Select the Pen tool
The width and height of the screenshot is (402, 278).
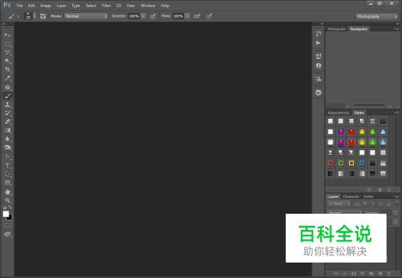(7, 157)
